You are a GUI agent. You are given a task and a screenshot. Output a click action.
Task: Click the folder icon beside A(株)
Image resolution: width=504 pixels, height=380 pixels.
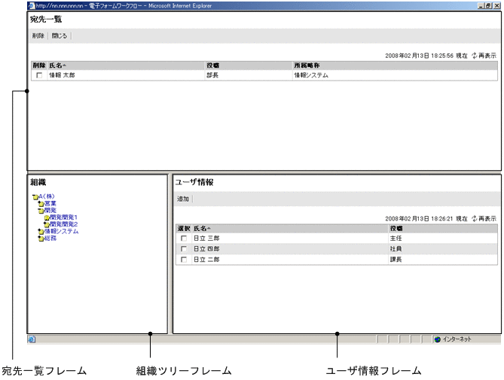click(x=35, y=198)
